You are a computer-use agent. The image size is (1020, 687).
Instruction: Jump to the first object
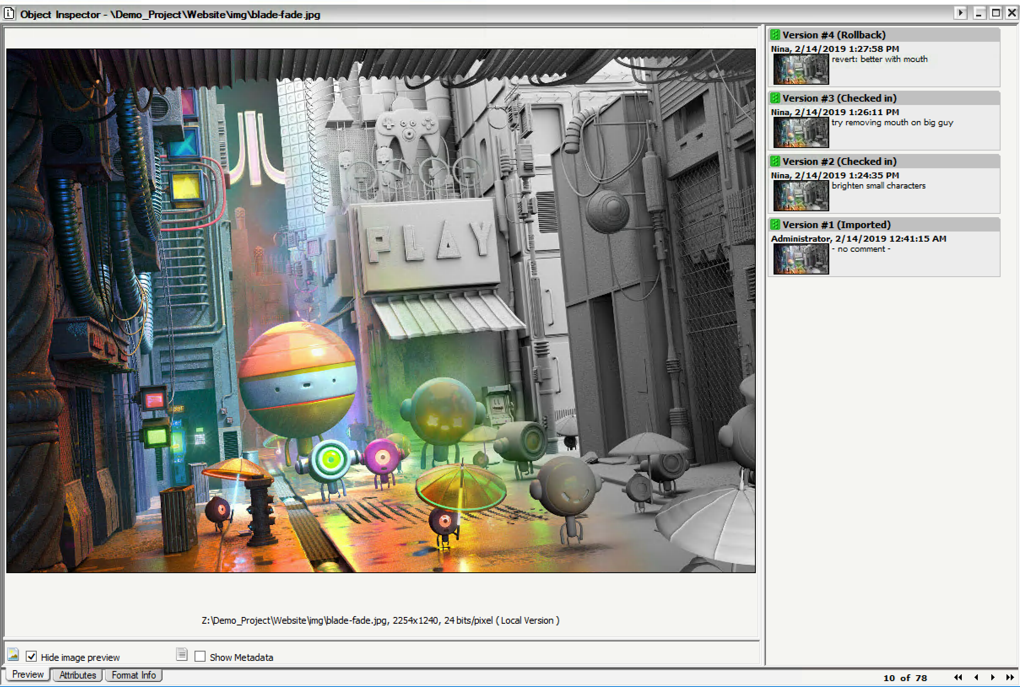pyautogui.click(x=958, y=677)
